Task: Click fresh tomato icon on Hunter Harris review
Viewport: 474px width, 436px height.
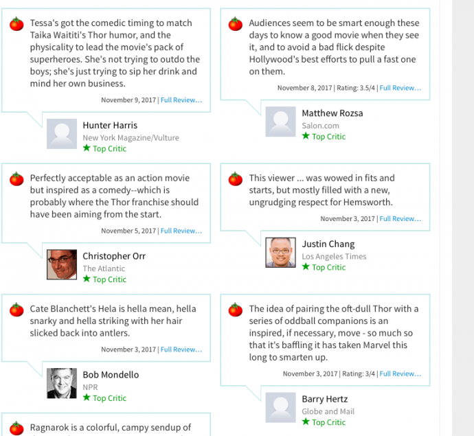Action: 16,24
